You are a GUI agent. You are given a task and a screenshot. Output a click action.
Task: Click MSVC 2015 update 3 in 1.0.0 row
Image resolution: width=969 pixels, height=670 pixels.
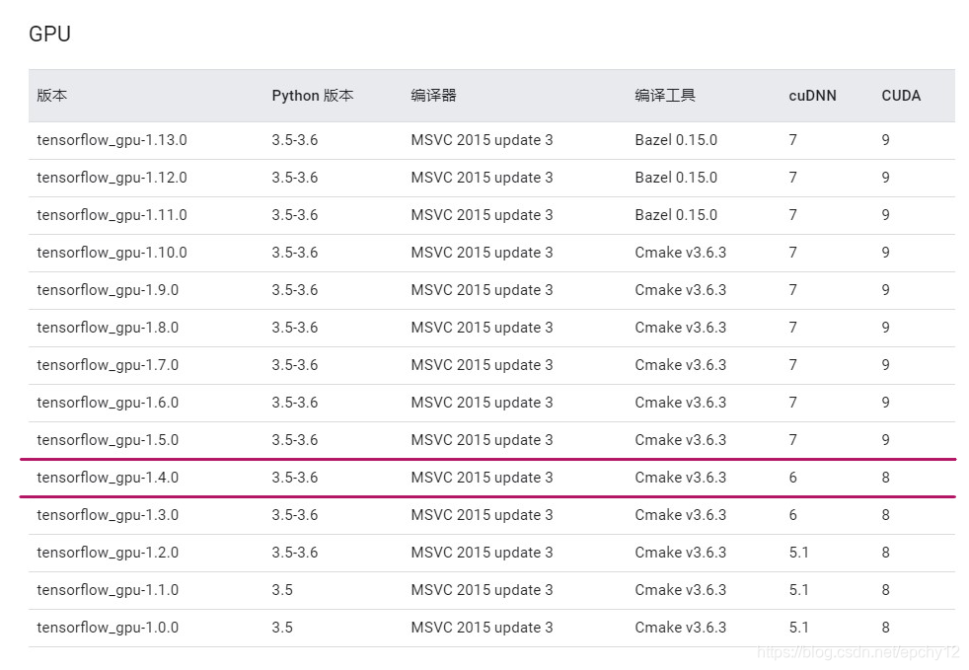pos(482,628)
